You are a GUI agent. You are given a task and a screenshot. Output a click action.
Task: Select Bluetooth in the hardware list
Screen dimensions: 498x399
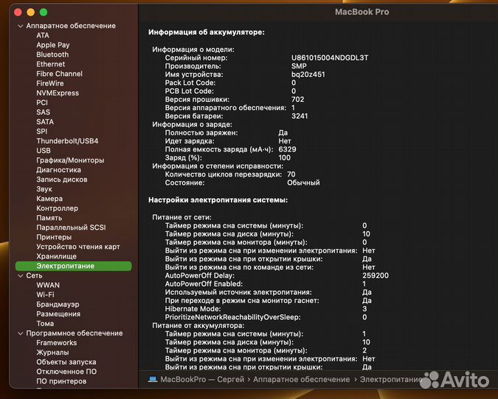click(x=52, y=55)
